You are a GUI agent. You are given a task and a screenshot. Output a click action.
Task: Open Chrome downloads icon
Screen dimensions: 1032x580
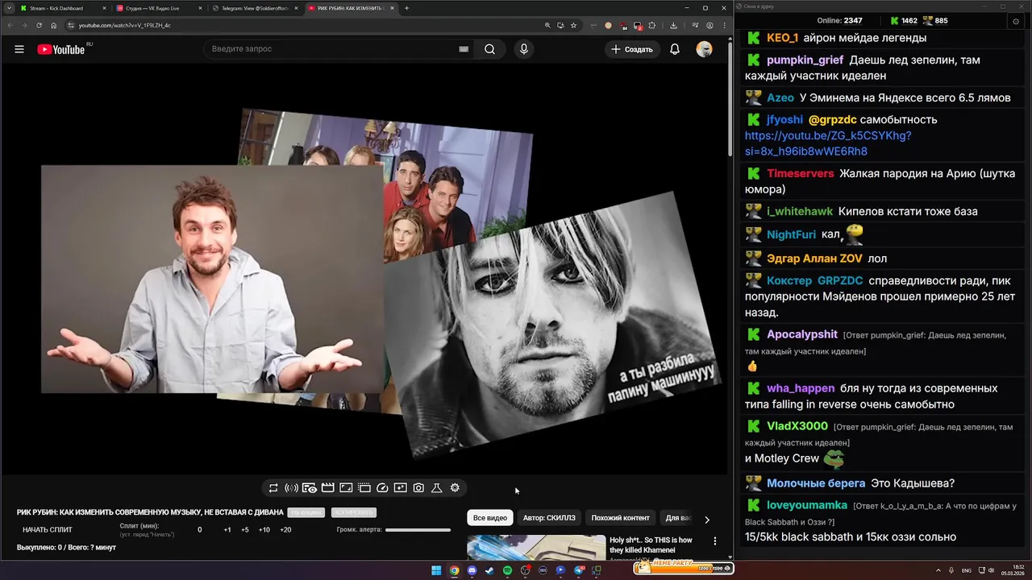click(x=673, y=25)
